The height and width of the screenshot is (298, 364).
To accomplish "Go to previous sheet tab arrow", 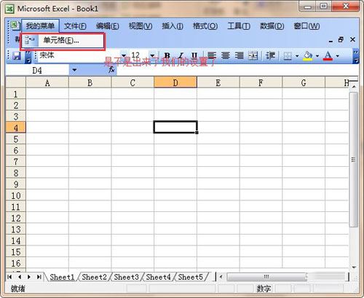I will (20, 277).
